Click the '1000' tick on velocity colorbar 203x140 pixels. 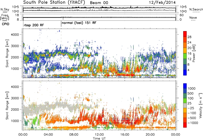tap(192, 88)
